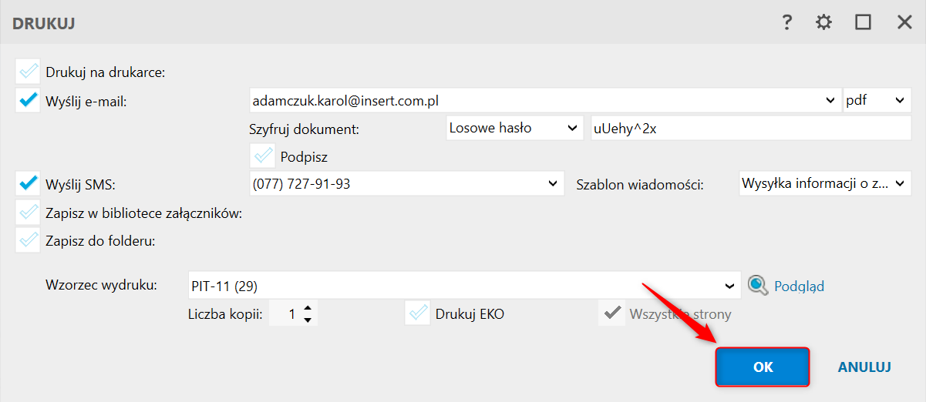Image resolution: width=926 pixels, height=402 pixels.
Task: Close the Drukuj dialog with X
Action: [904, 22]
